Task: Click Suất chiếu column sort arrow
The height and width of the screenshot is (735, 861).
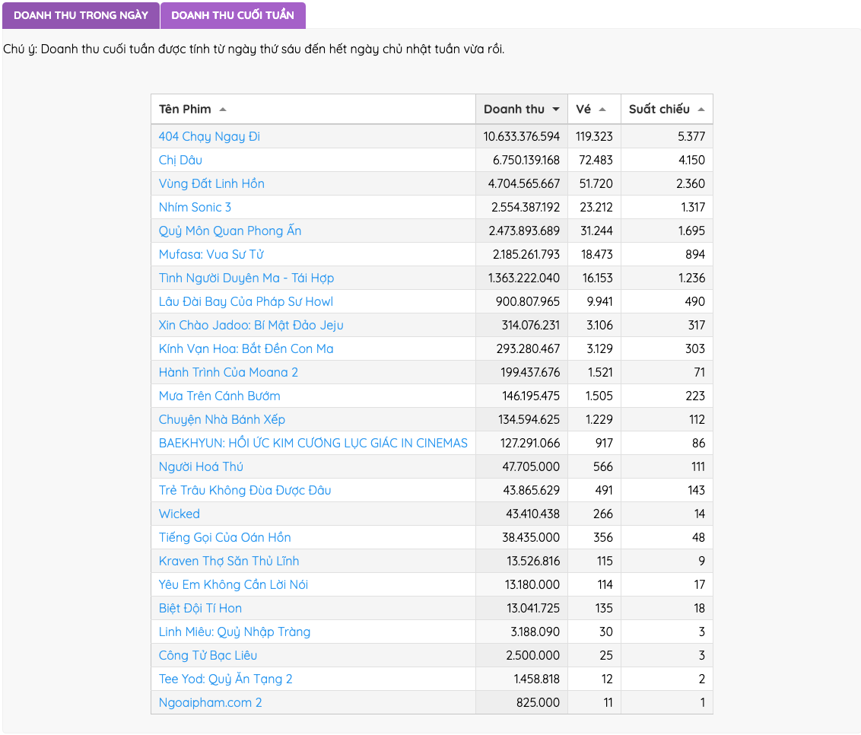Action: (x=701, y=110)
